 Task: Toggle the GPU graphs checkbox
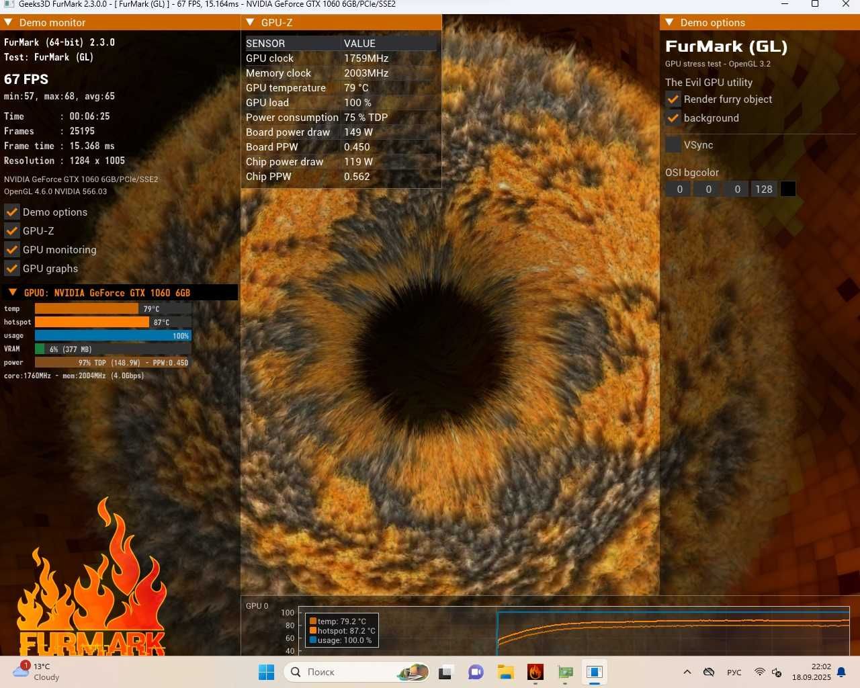(x=12, y=269)
